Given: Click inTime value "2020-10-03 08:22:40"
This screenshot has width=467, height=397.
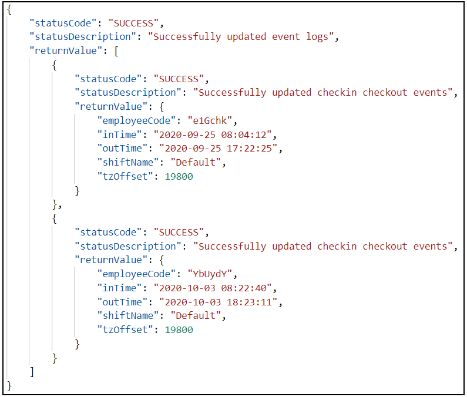Looking at the screenshot, I should (x=213, y=288).
